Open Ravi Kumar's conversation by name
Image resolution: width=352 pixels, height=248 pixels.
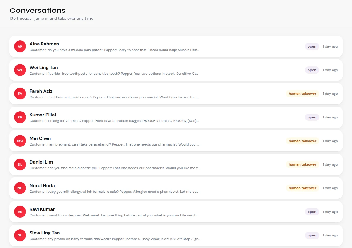(x=42, y=209)
